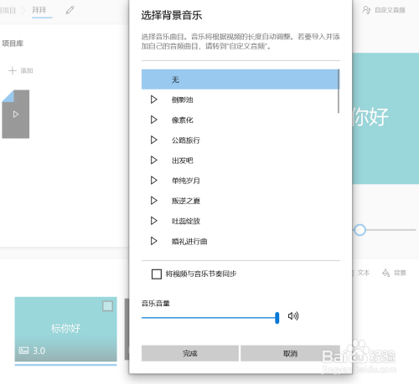Preview the 像素化 track with its play icon

click(153, 120)
